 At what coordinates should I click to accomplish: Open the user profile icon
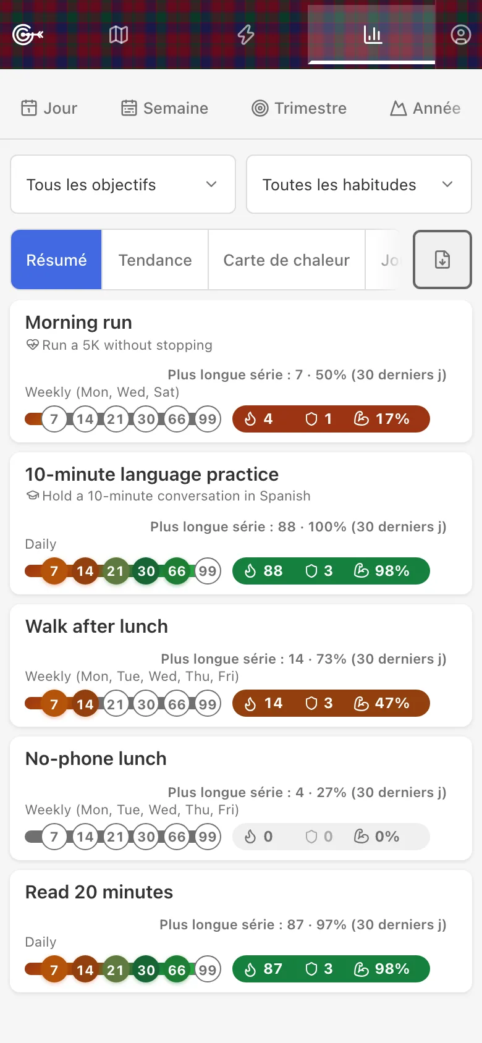pos(460,35)
